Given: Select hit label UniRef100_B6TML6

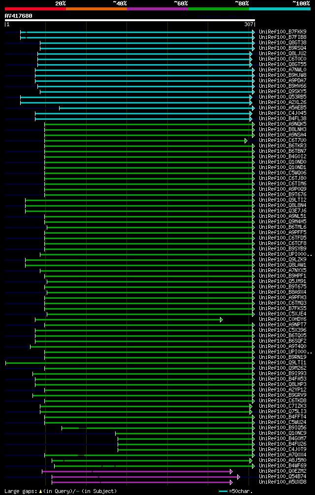Looking at the screenshot, I should 283,227.
